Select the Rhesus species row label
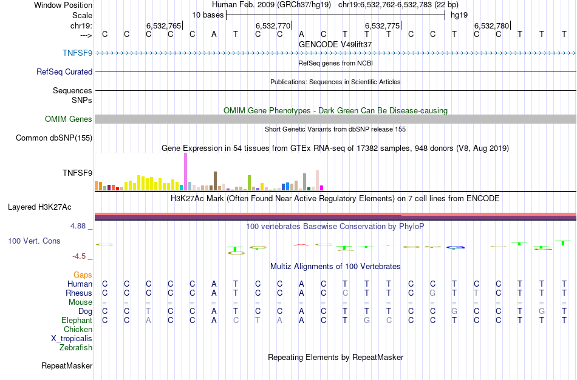Viewport: 577px width, 380px height. (79, 293)
